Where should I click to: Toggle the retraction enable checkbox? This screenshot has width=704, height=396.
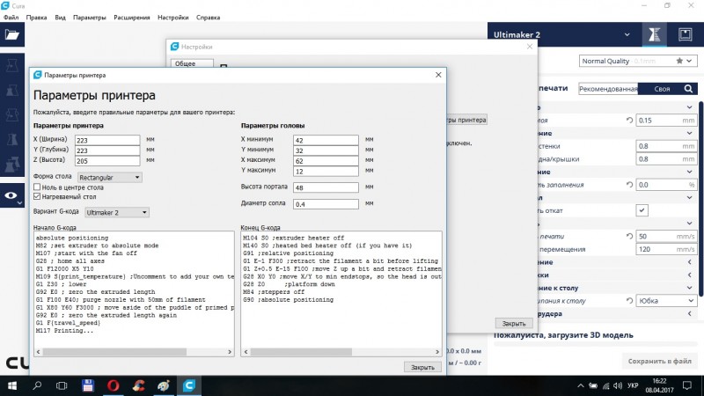(642, 209)
